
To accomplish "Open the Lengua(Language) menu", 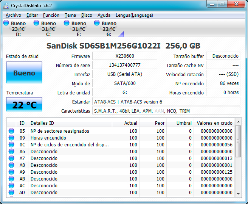I will tap(134, 15).
